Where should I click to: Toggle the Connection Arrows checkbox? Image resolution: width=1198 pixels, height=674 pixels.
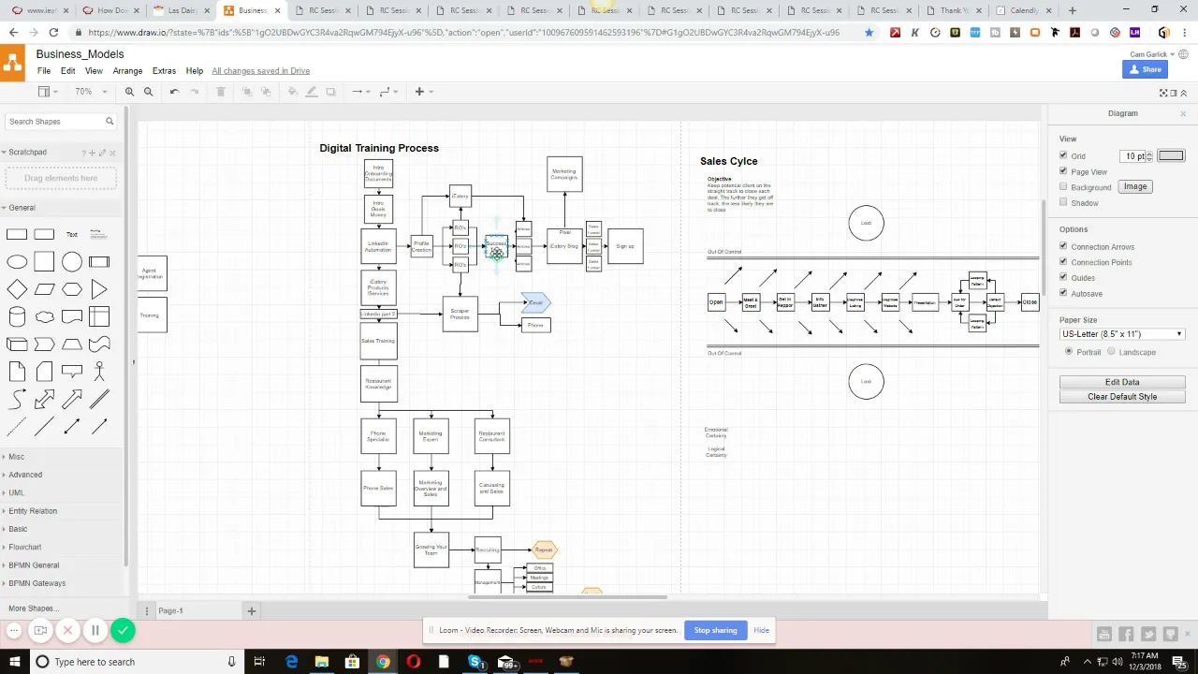pos(1063,246)
